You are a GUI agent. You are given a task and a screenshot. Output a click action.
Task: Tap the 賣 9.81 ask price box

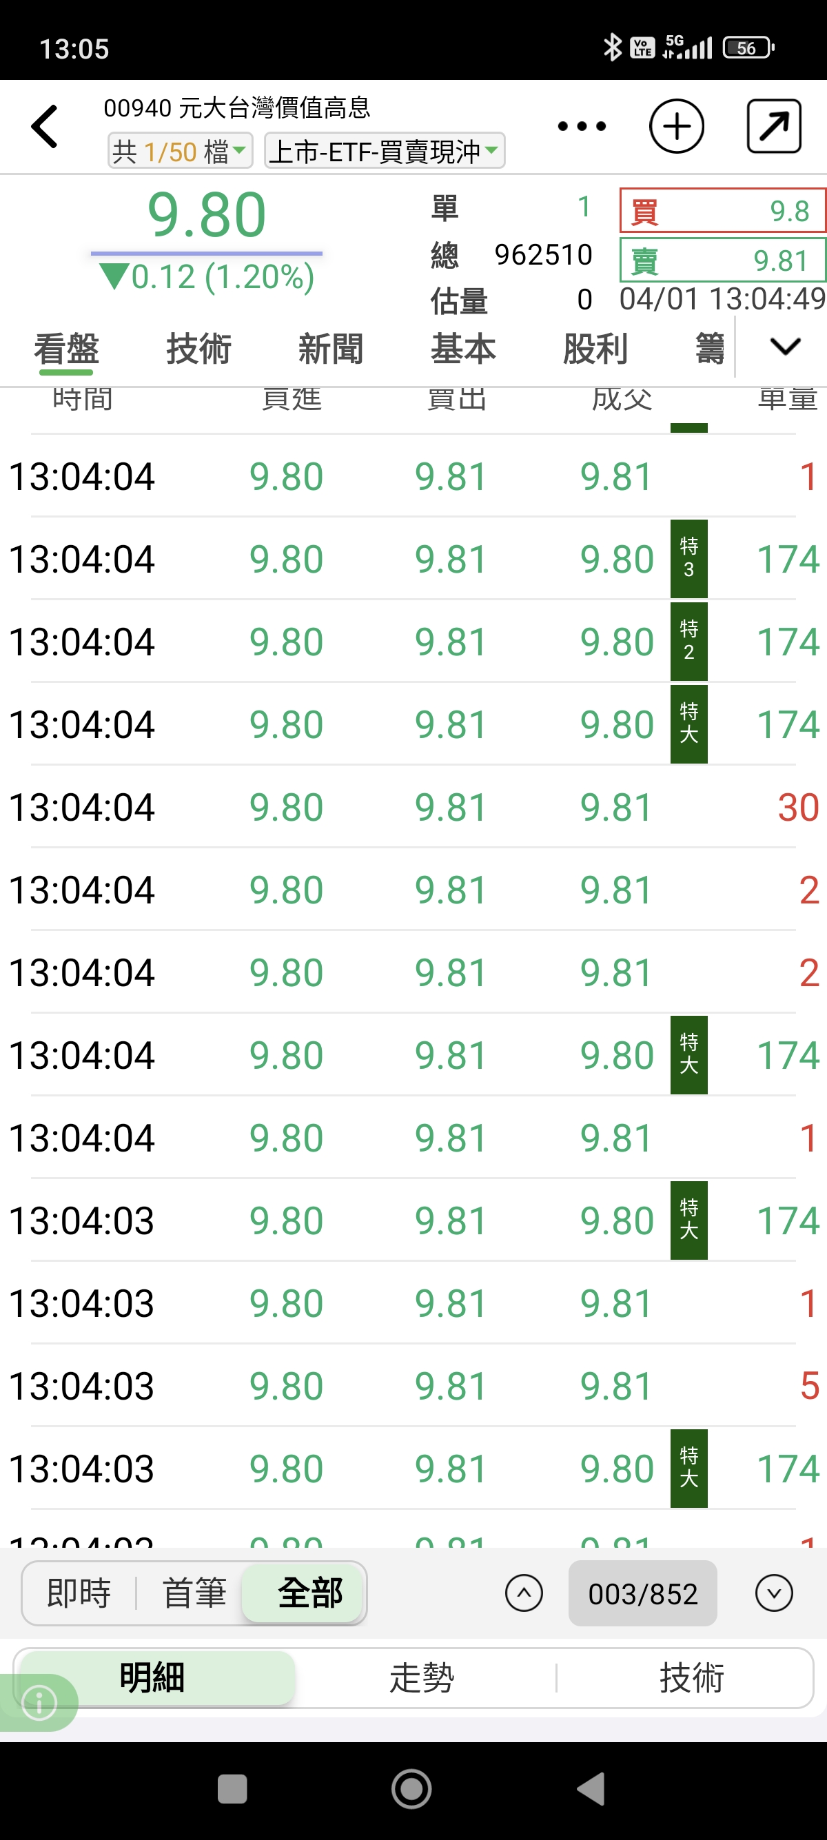click(722, 260)
